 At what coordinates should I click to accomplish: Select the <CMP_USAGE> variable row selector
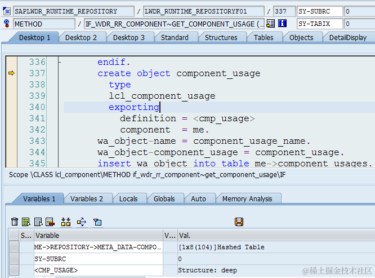coord(14,270)
